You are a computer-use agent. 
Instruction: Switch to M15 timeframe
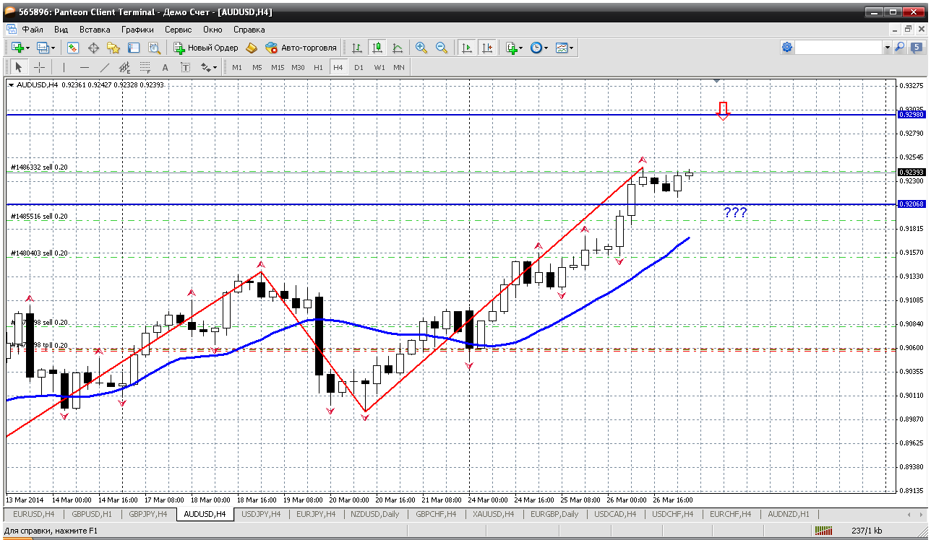(278, 67)
